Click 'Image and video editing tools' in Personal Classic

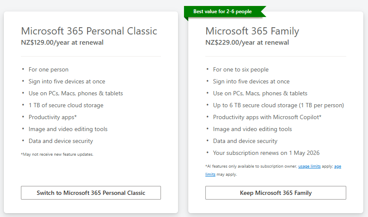(68, 129)
